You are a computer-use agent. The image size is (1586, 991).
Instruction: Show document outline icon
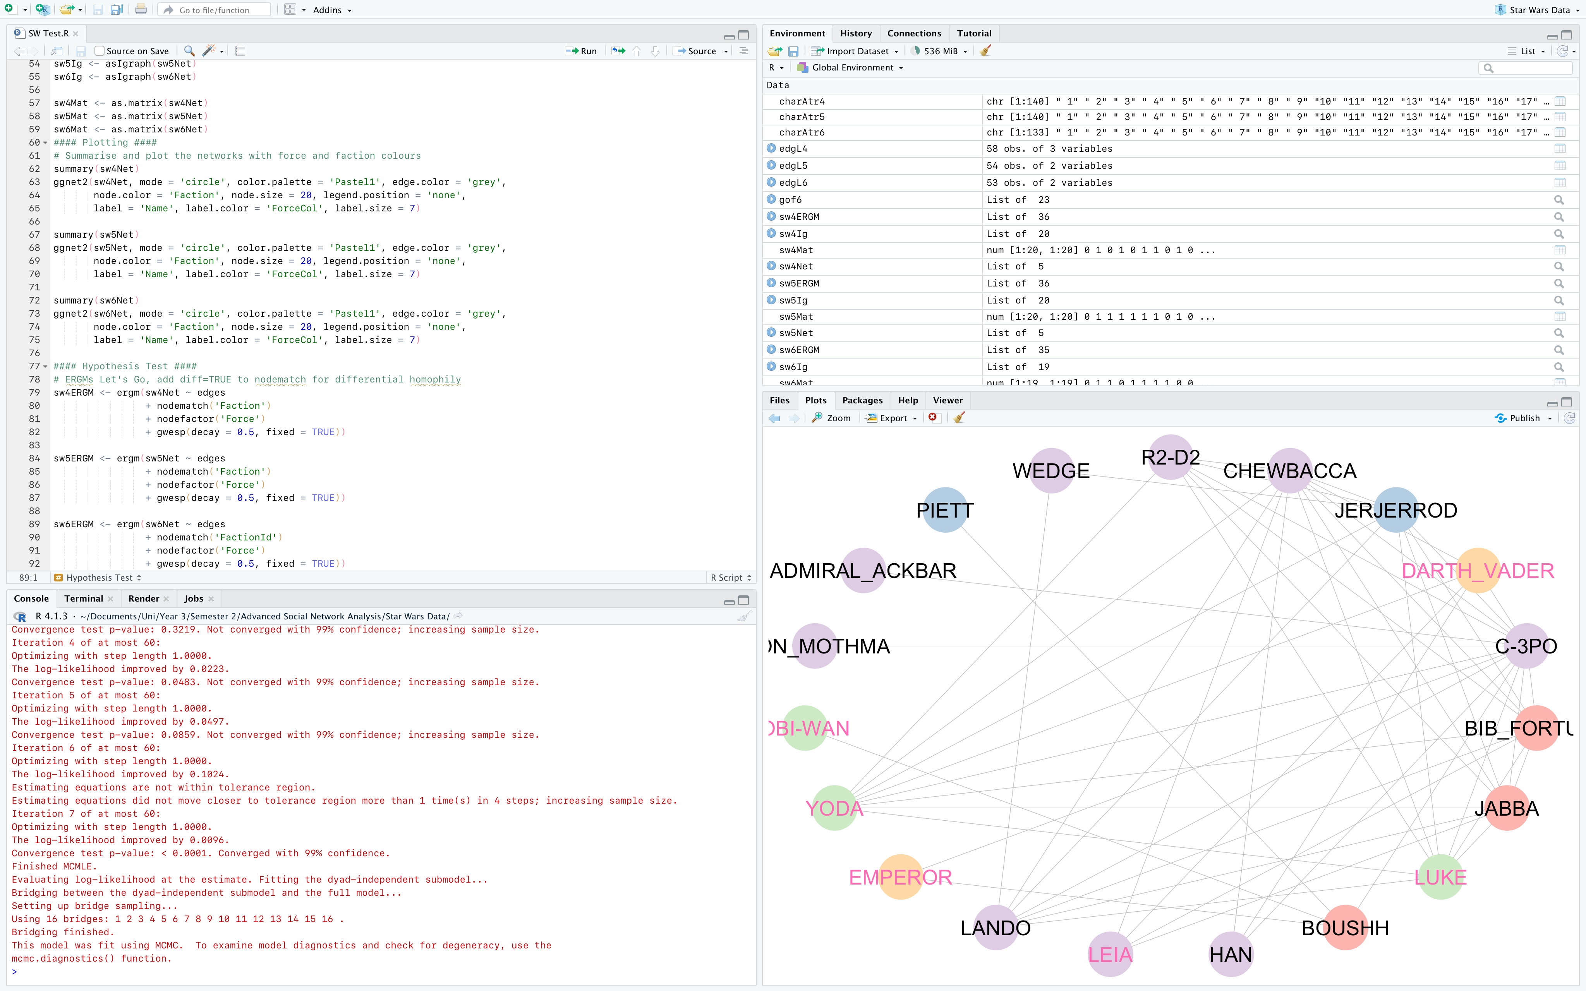(744, 51)
